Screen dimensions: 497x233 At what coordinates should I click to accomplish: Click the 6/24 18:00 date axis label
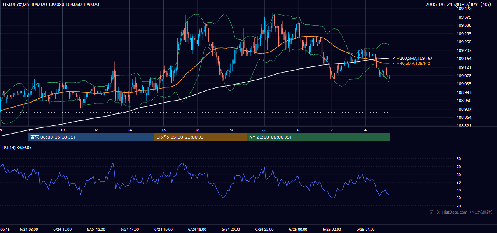click(197, 230)
